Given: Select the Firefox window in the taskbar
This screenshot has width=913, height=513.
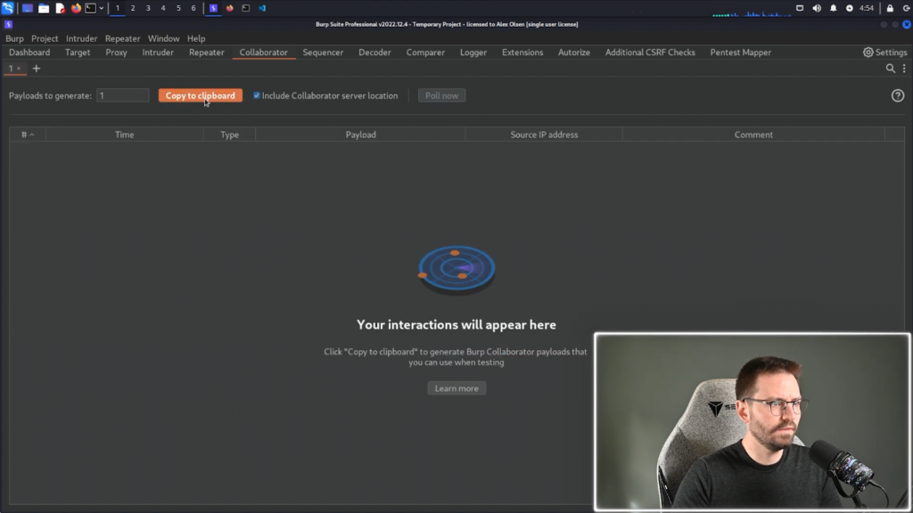Looking at the screenshot, I should tap(229, 8).
